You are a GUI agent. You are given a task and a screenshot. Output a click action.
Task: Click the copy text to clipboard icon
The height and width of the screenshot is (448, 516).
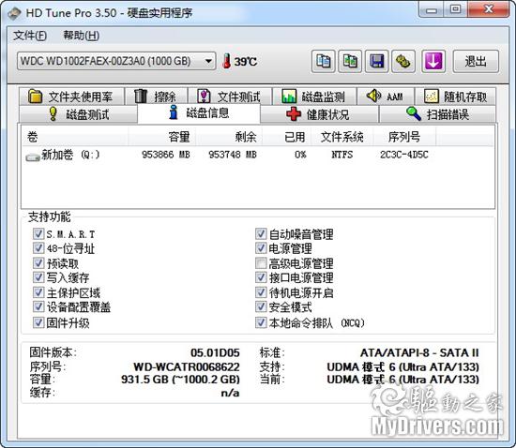coord(323,62)
